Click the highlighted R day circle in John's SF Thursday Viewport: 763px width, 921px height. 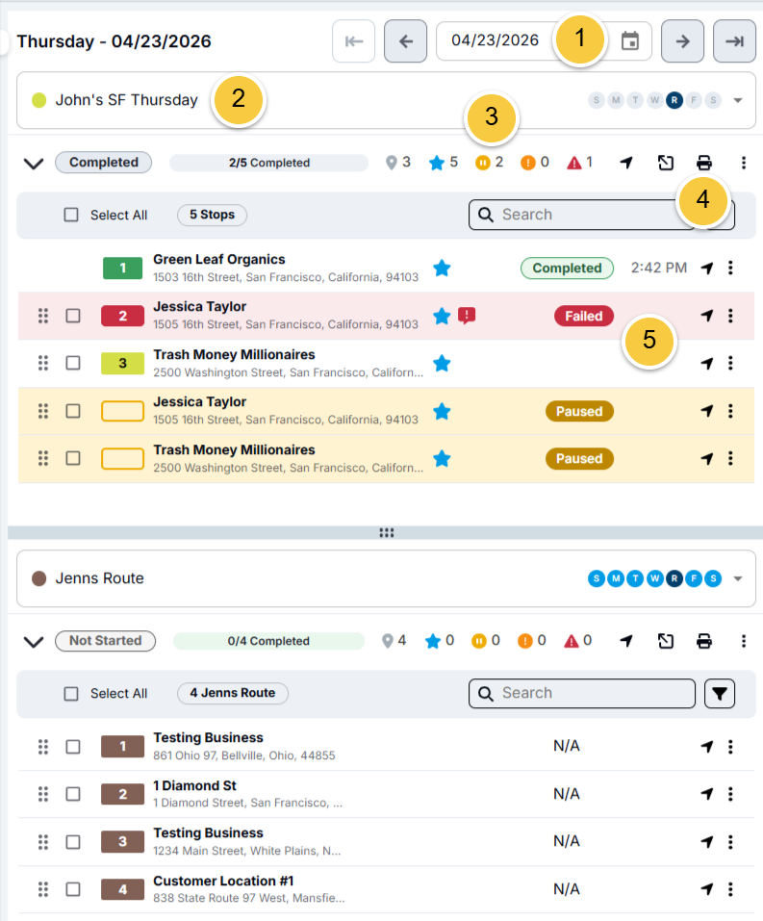674,100
